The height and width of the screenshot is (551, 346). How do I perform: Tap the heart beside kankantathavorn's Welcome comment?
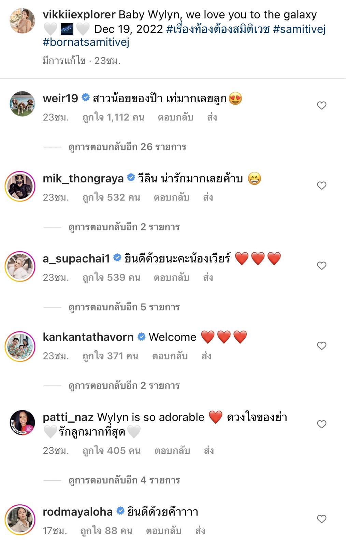(x=321, y=346)
